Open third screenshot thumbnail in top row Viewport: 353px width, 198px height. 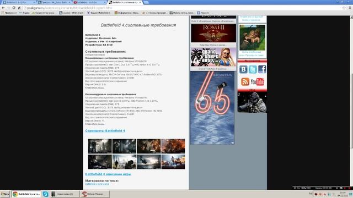(148, 146)
